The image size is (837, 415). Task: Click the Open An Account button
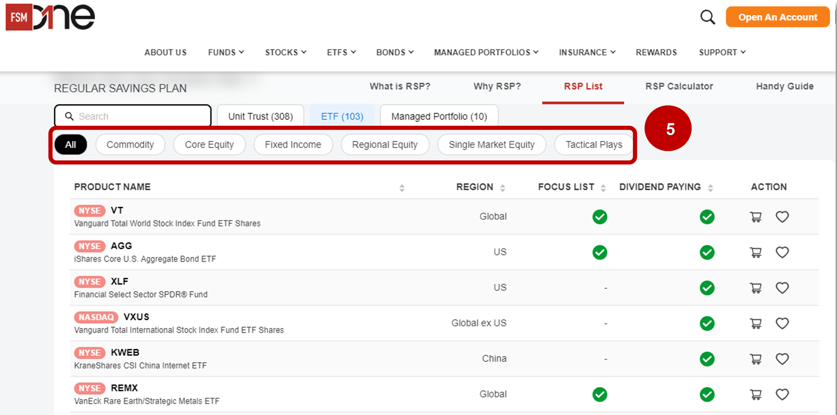777,17
